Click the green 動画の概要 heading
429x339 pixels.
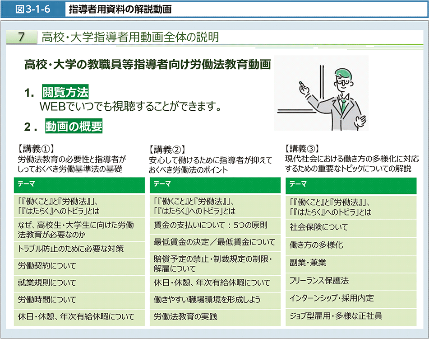pos(74,127)
